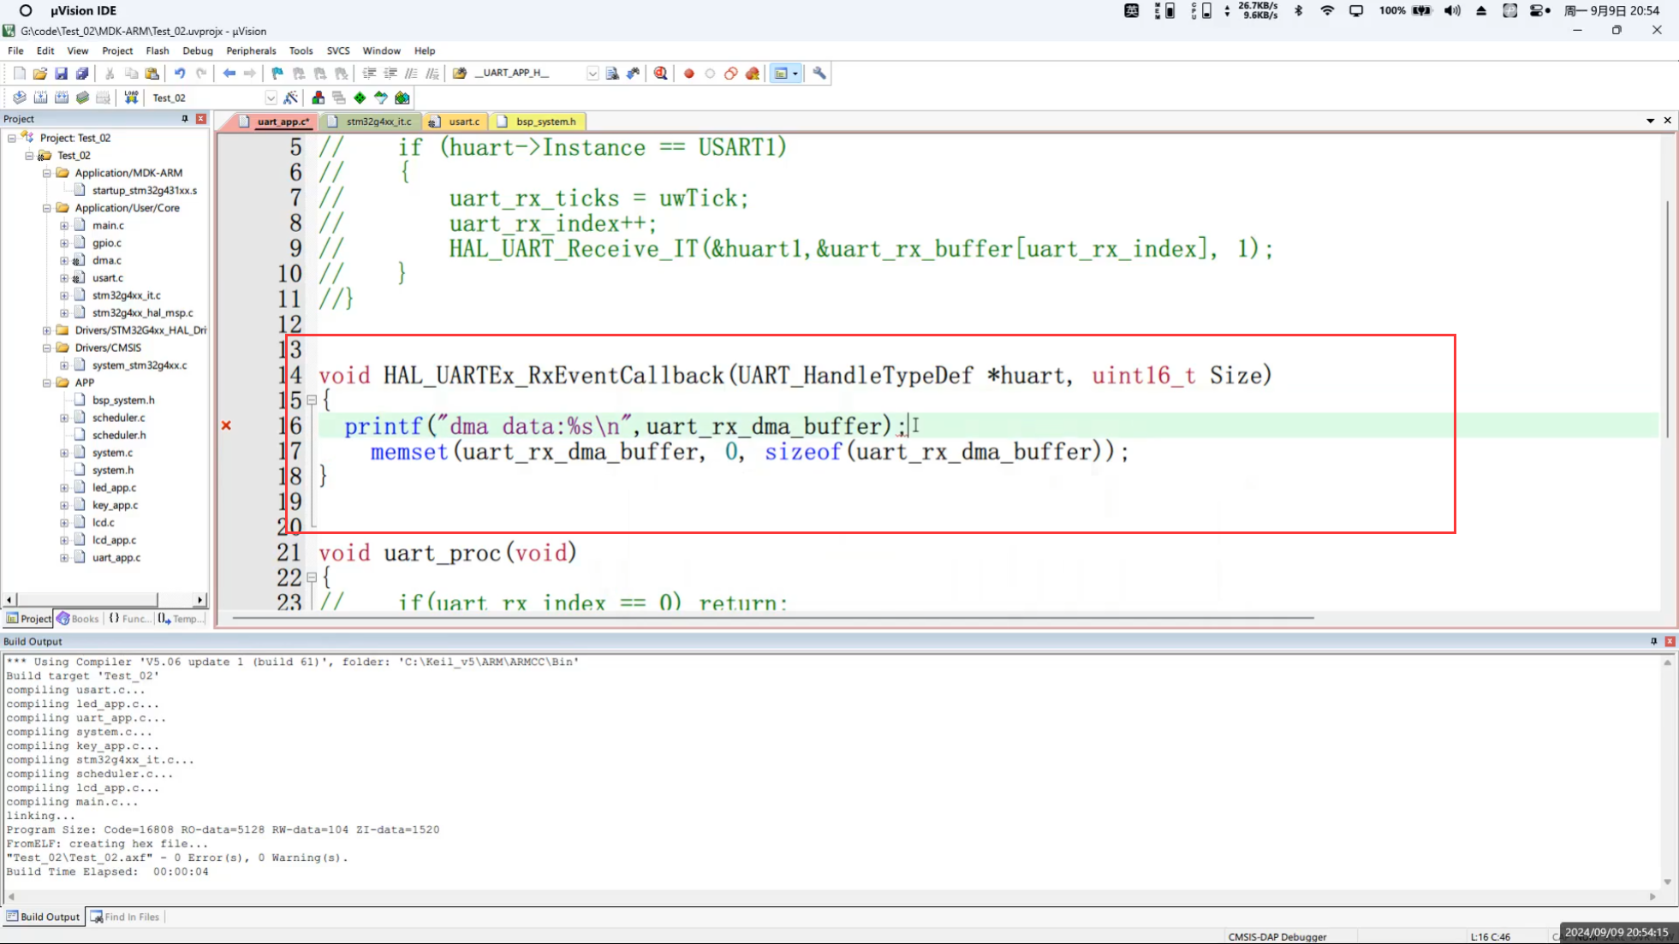Toggle the code fold box at line 22

click(312, 578)
